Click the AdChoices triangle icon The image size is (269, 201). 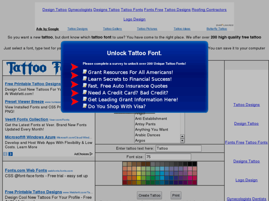pyautogui.click(x=91, y=154)
